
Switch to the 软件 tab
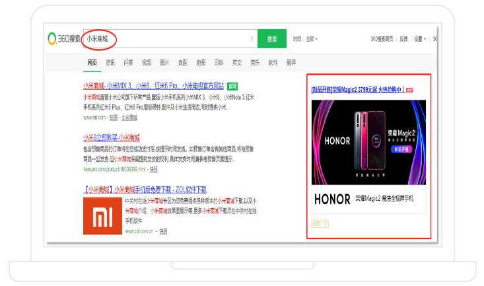[x=273, y=63]
